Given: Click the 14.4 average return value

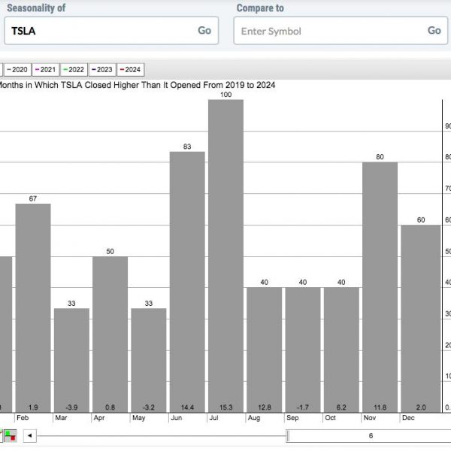Looking at the screenshot, I should [x=187, y=407].
